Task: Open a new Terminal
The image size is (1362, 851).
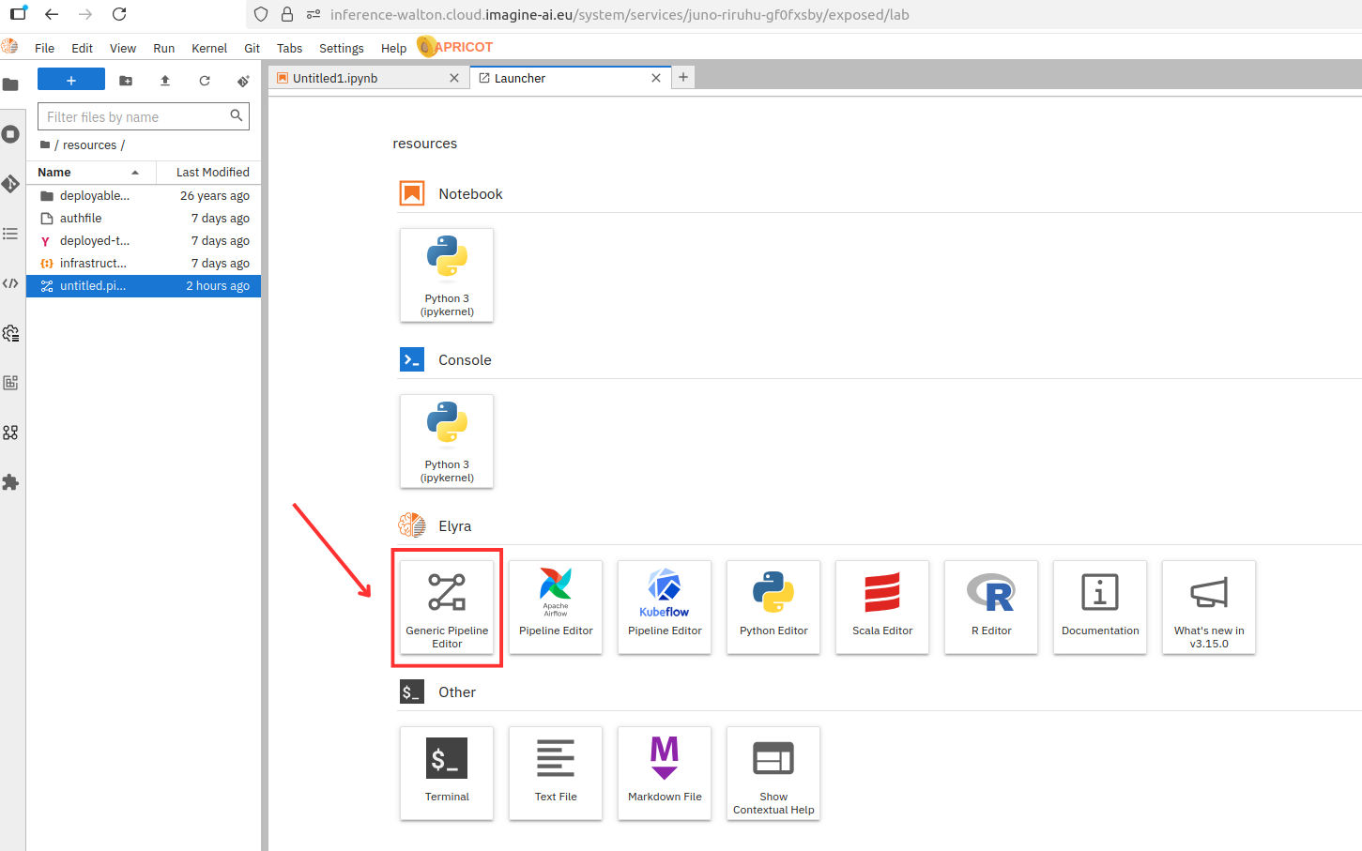Action: pyautogui.click(x=447, y=772)
